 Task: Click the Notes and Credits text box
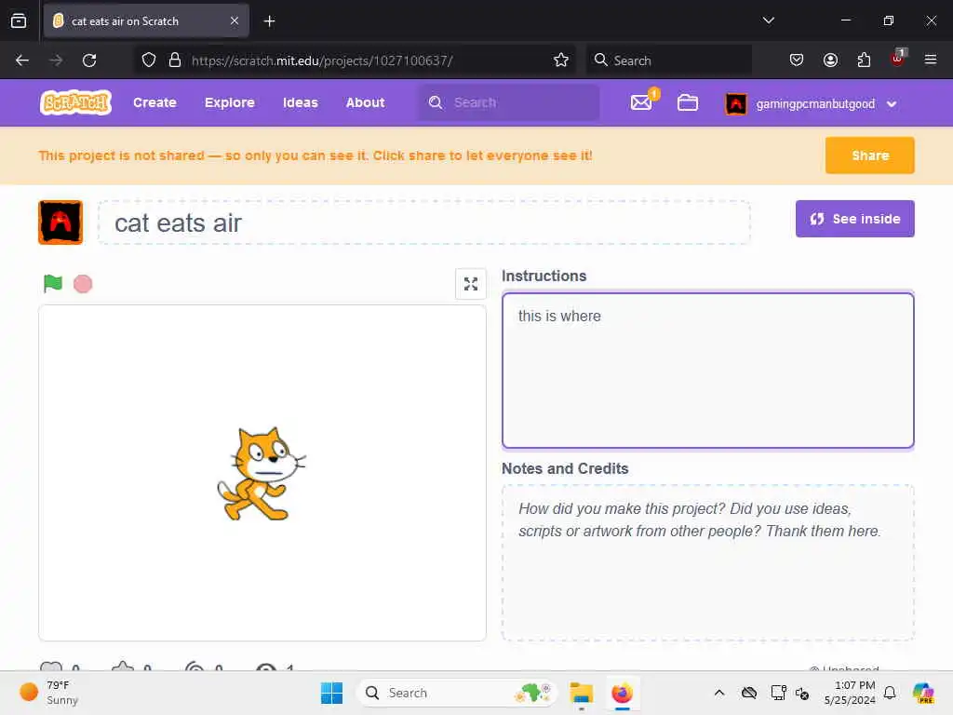708,562
